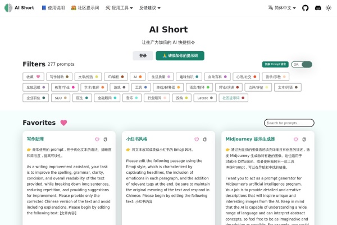Enable the 社区提示词 filter tag under Filters

(x=234, y=98)
